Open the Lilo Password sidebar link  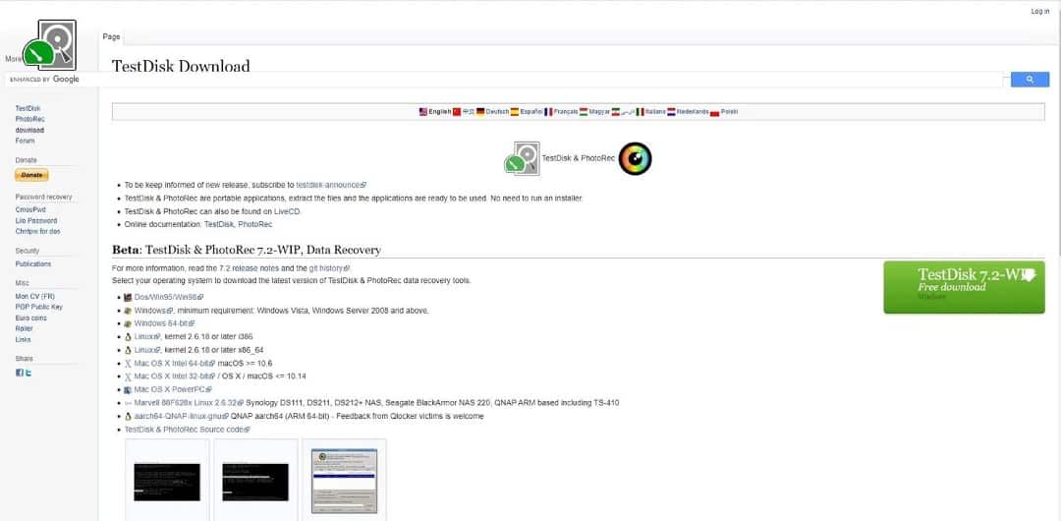point(36,221)
